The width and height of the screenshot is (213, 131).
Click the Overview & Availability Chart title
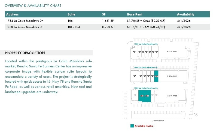(33, 5)
